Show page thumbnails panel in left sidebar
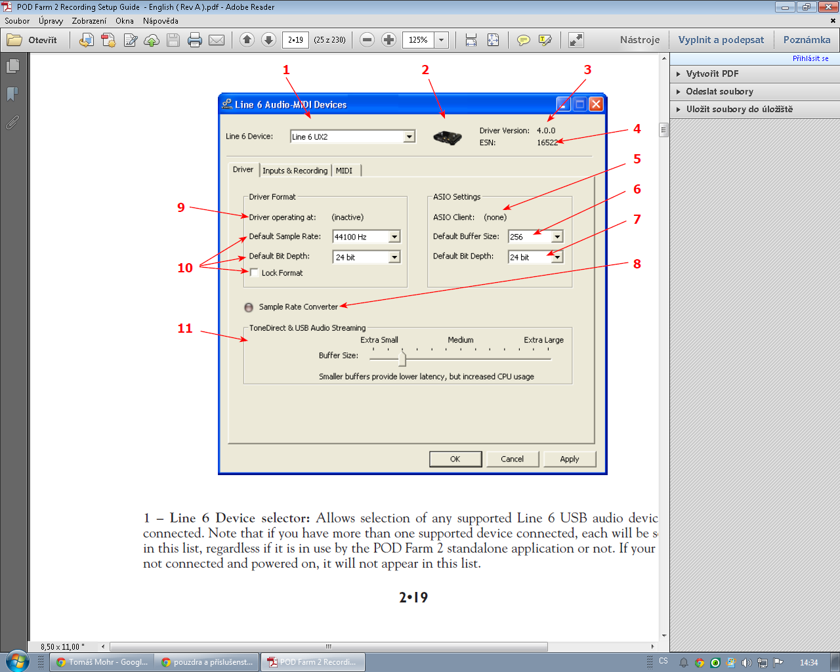This screenshot has height=672, width=840. point(12,66)
